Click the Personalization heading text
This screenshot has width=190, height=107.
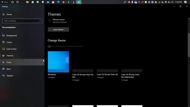click(x=9, y=27)
